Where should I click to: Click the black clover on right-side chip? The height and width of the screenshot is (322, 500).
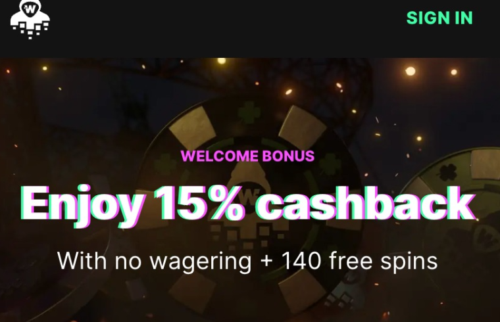coord(448,172)
